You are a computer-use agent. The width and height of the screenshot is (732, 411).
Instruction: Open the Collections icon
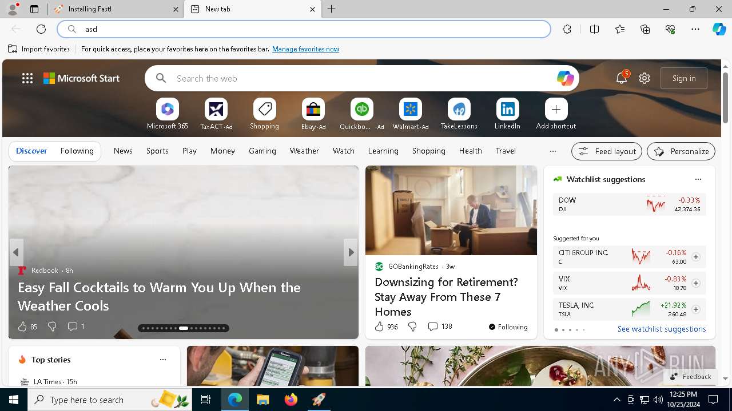click(645, 29)
